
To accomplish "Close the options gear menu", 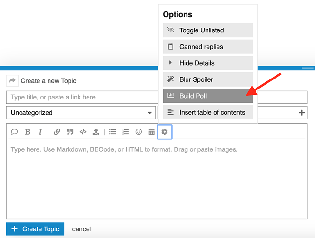I will 165,132.
